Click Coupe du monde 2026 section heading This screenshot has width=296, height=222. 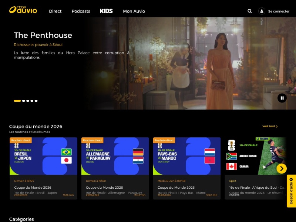(x=36, y=127)
